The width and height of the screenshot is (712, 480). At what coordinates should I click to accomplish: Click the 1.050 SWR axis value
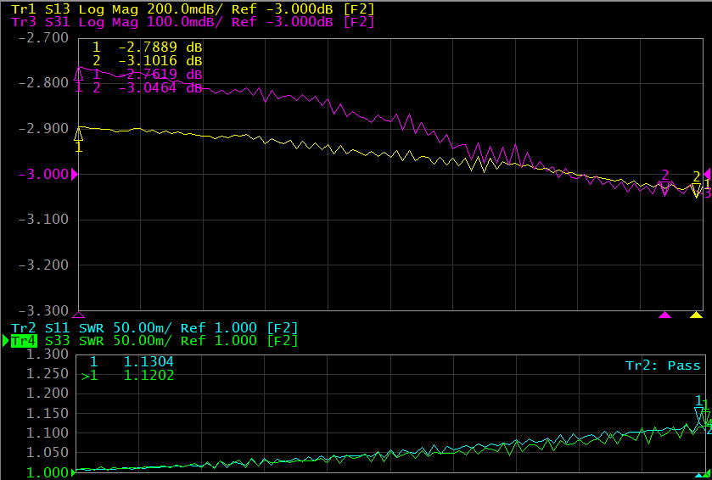coord(48,452)
